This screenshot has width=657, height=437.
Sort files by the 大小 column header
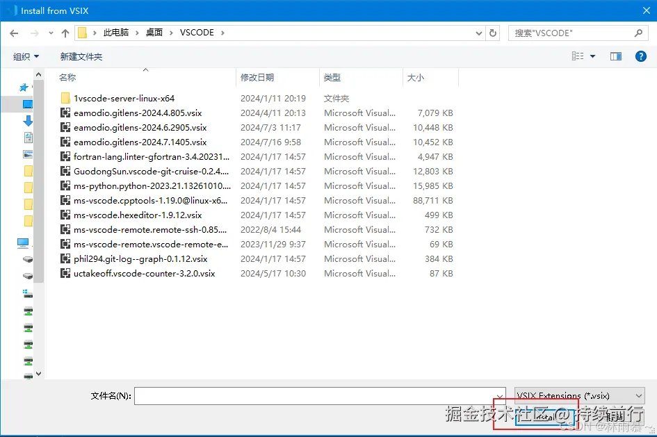(x=415, y=77)
